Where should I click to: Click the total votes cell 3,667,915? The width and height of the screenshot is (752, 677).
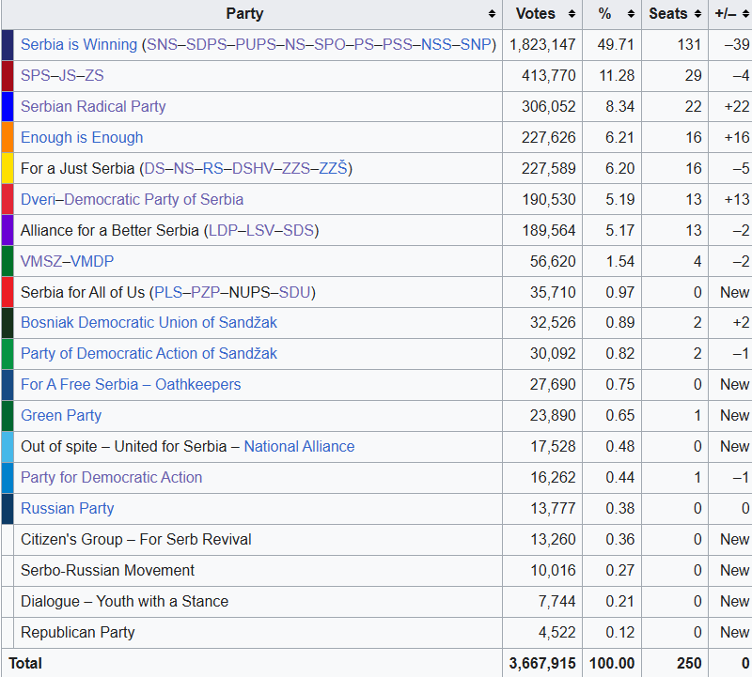coord(542,663)
